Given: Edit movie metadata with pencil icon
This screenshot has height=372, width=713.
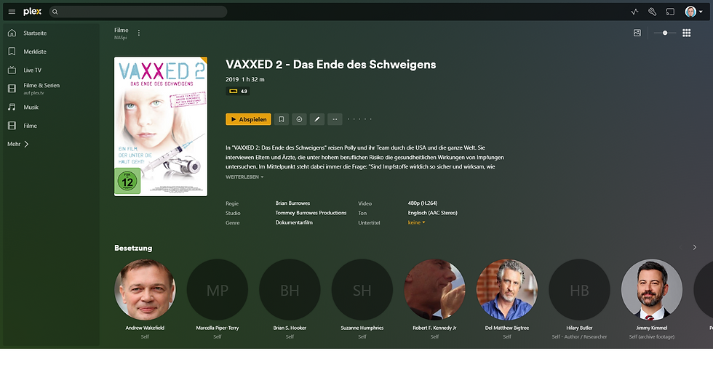Looking at the screenshot, I should pos(317,119).
